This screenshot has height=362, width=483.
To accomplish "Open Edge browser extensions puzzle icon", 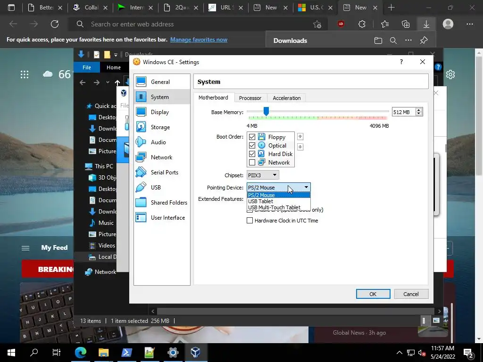I will point(362,24).
